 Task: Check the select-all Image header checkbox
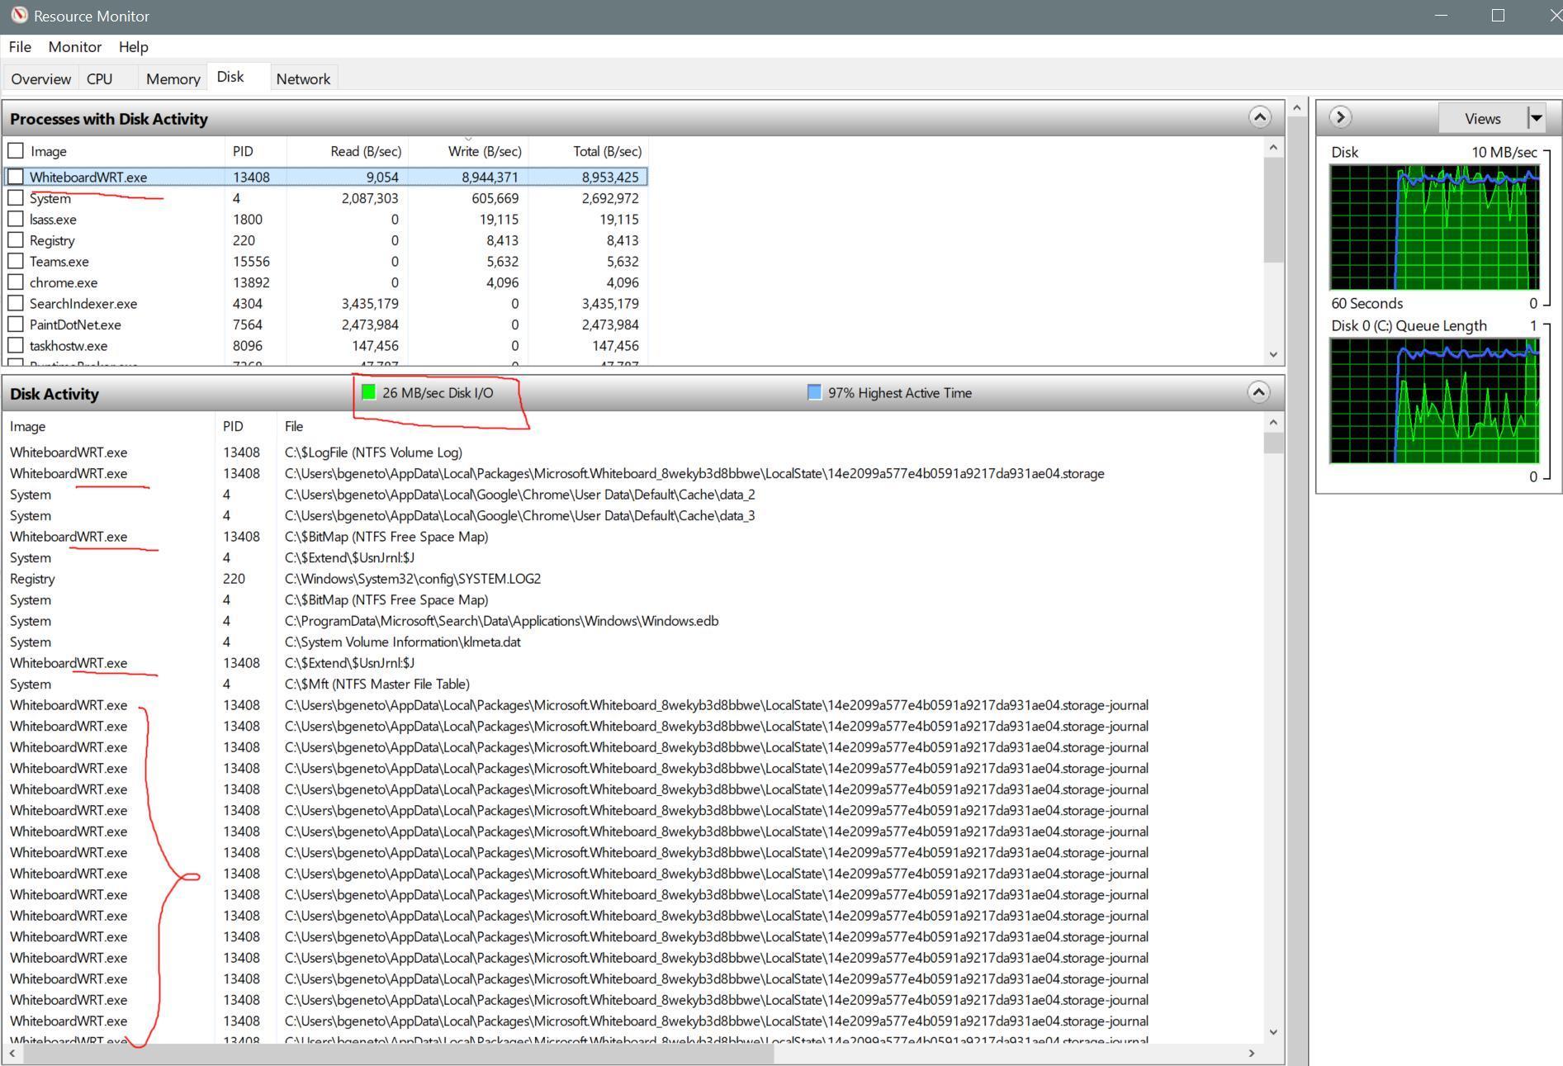coord(16,151)
